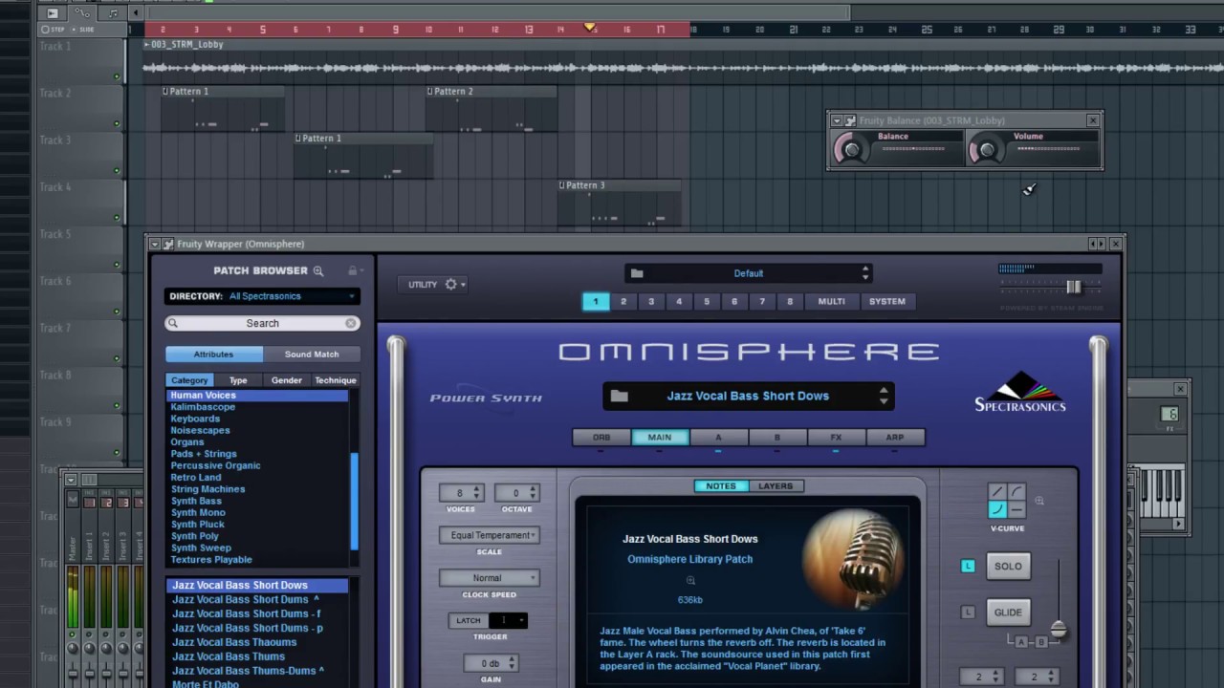Switch to the ORB tab

[601, 438]
